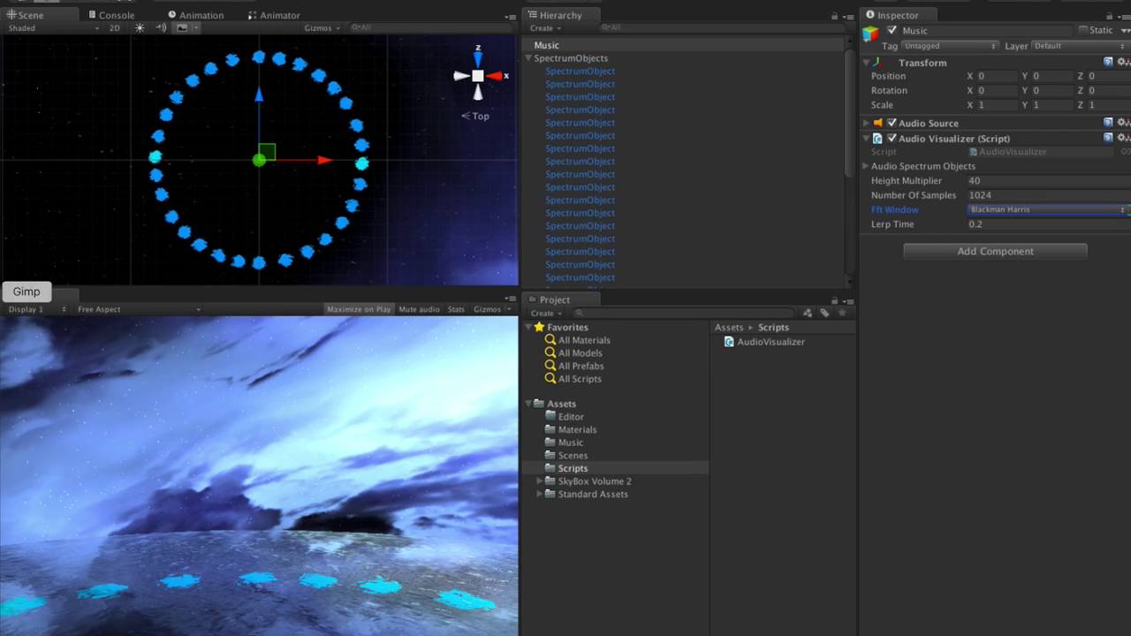This screenshot has width=1131, height=636.
Task: Expand Audio Spectrum Objects array
Action: click(x=866, y=166)
